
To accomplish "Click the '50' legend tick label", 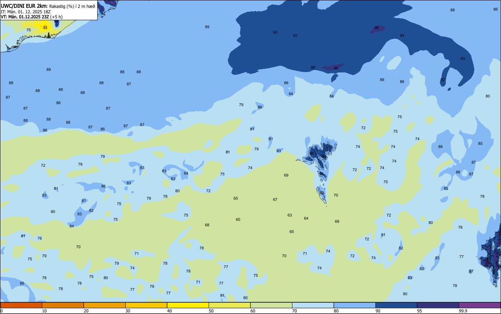I will tap(211, 311).
